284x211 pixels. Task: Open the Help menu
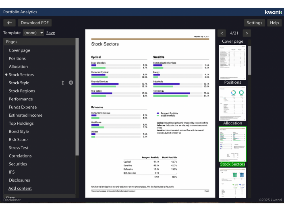[274, 23]
